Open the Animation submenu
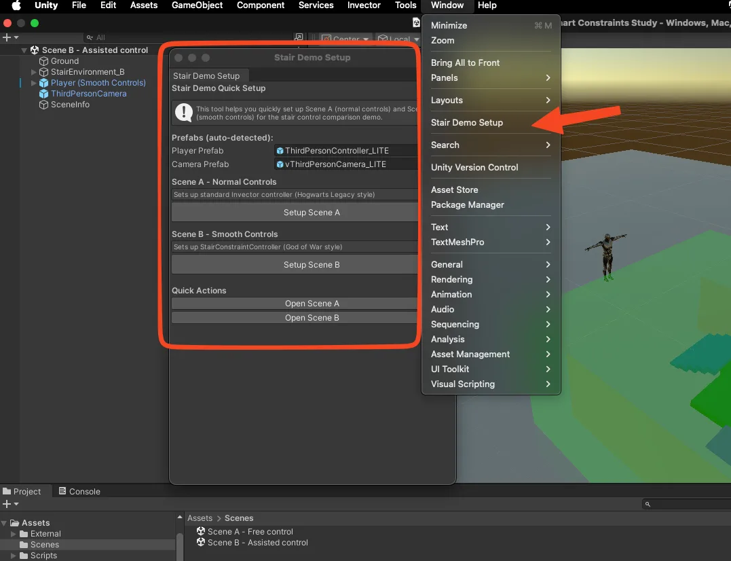 [x=491, y=294]
